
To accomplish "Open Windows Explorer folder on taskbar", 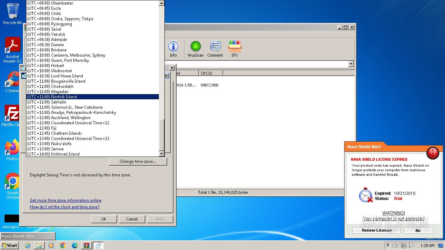I will click(x=39, y=245).
